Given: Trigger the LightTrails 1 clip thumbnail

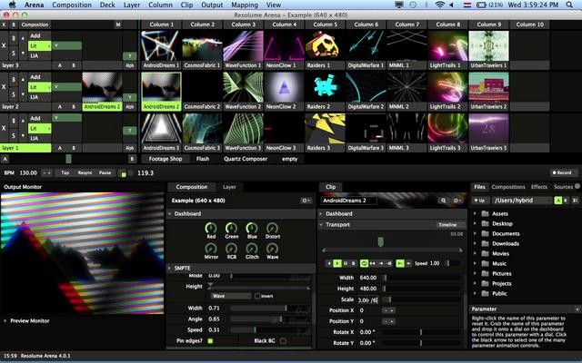Looking at the screenshot, I should click(447, 45).
